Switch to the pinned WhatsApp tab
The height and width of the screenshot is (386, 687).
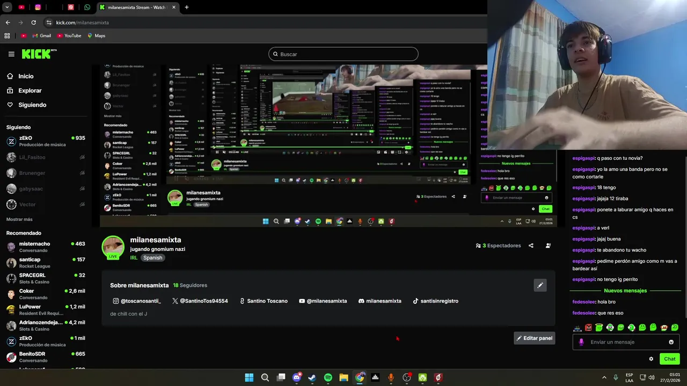[87, 8]
